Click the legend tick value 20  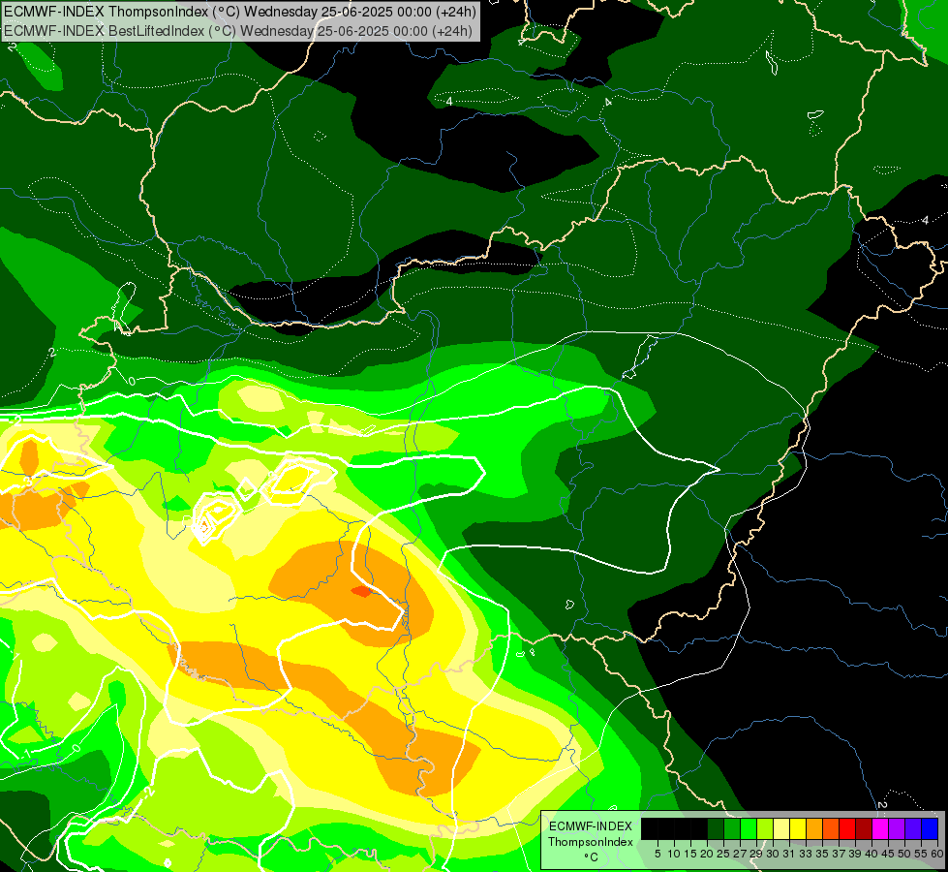click(x=707, y=854)
